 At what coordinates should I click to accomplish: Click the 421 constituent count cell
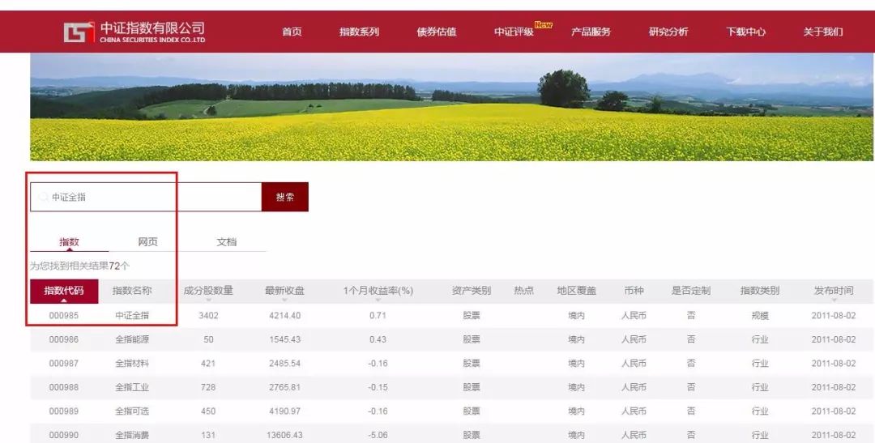(x=208, y=363)
